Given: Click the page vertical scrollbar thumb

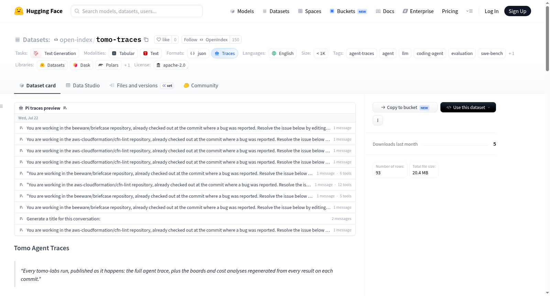Looking at the screenshot, I should pyautogui.click(x=547, y=38).
